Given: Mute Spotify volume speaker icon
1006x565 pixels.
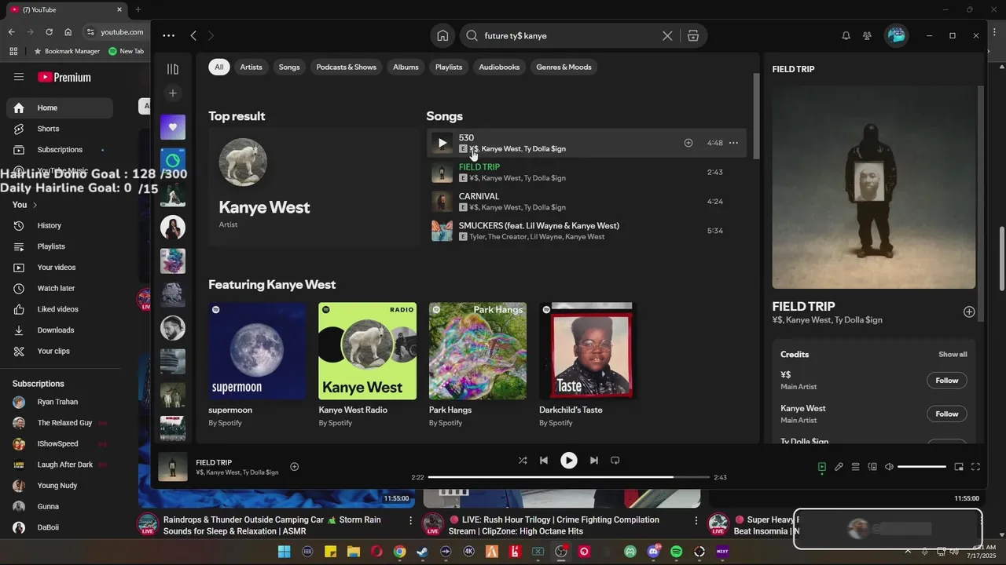Looking at the screenshot, I should (x=889, y=467).
